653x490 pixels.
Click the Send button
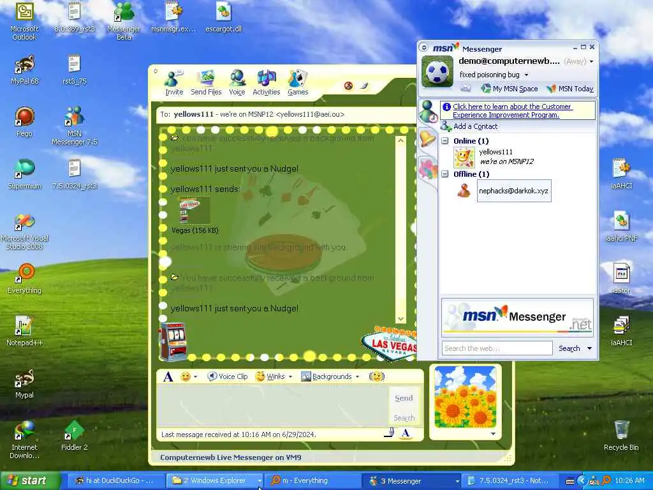pos(404,398)
